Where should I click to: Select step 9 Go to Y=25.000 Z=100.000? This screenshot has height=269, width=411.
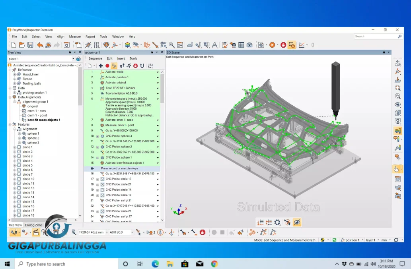(122, 131)
